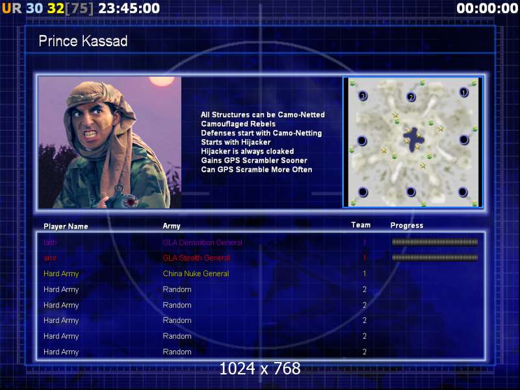Screen dimensions: 520x390
Task: Click the 'Starts with Hijacker' line
Action: coord(236,142)
